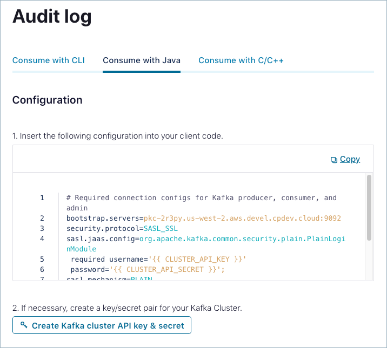
Task: Click the '# Required connection configs' comment line
Action: tap(201, 198)
